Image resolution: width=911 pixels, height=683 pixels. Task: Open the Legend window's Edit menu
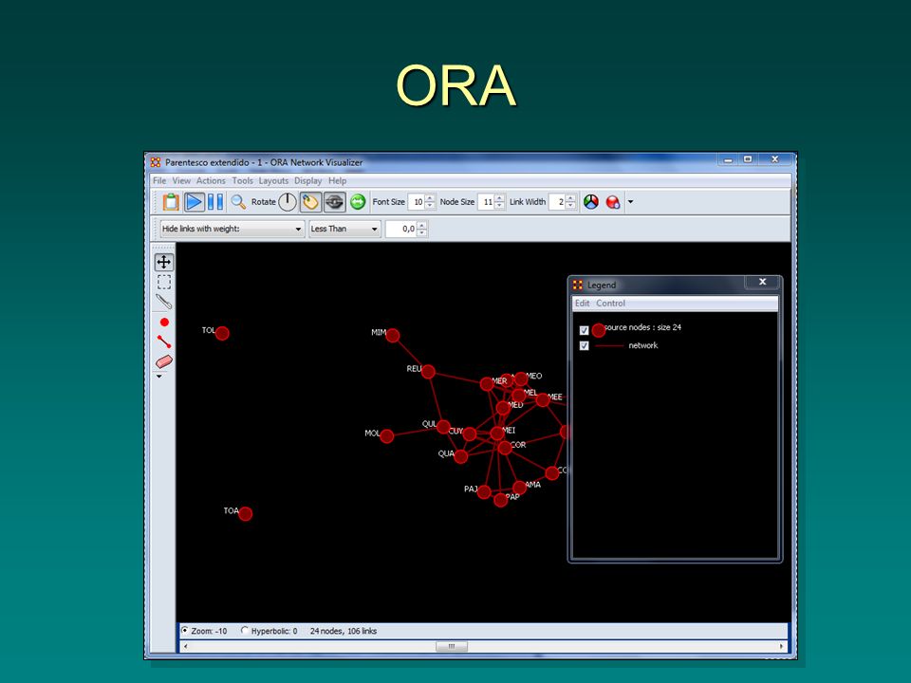click(x=582, y=304)
